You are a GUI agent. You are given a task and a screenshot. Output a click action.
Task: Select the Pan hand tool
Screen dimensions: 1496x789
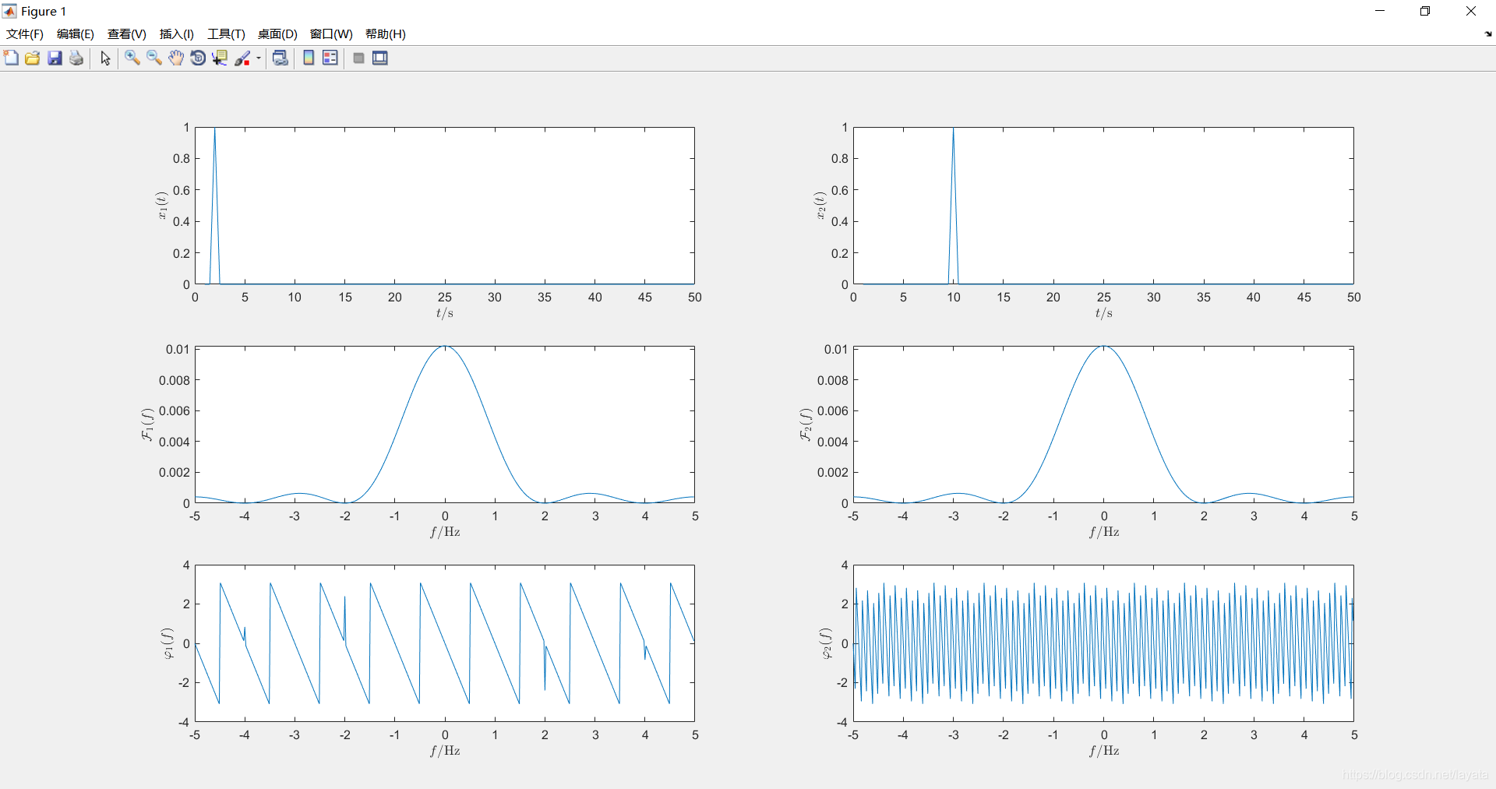(x=176, y=58)
